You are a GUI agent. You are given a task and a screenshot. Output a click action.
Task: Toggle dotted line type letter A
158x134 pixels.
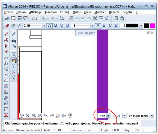click(98, 26)
